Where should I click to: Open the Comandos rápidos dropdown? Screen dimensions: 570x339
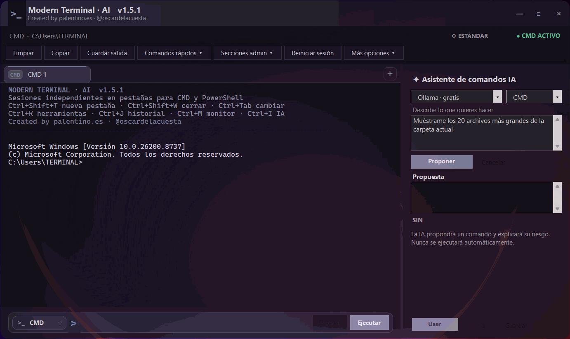pos(174,53)
